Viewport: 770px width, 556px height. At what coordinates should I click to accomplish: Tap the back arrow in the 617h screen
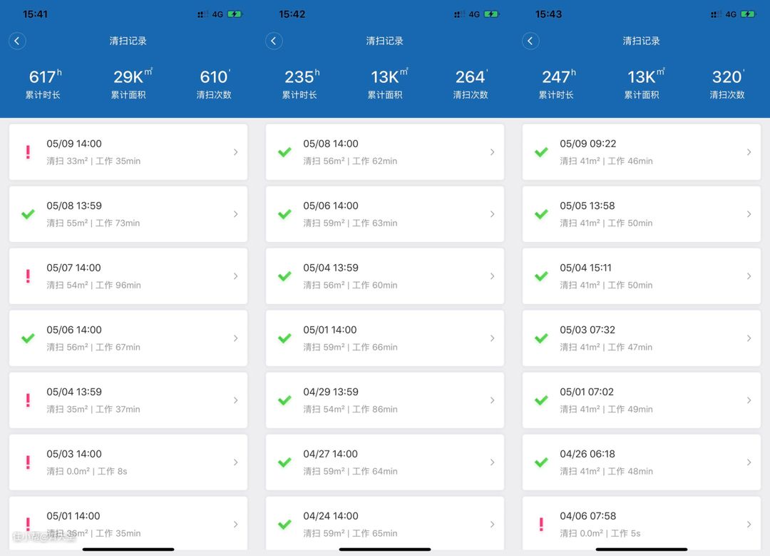click(18, 41)
